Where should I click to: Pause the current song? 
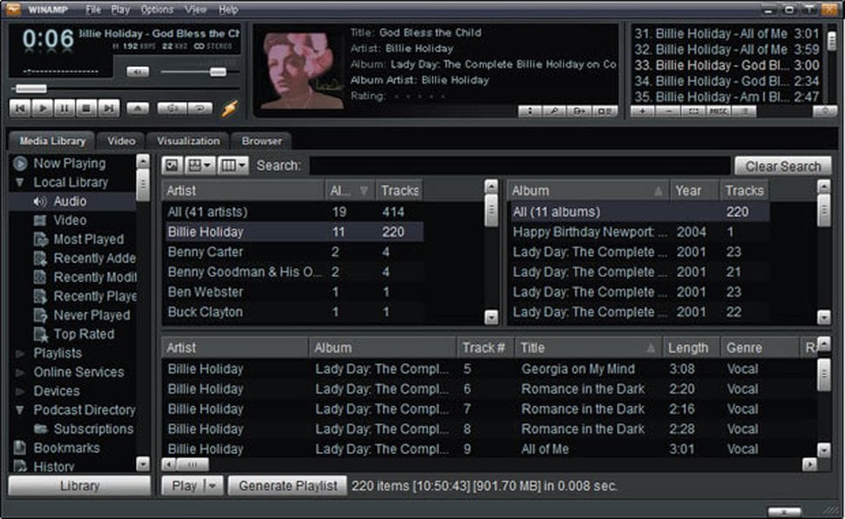tap(64, 109)
